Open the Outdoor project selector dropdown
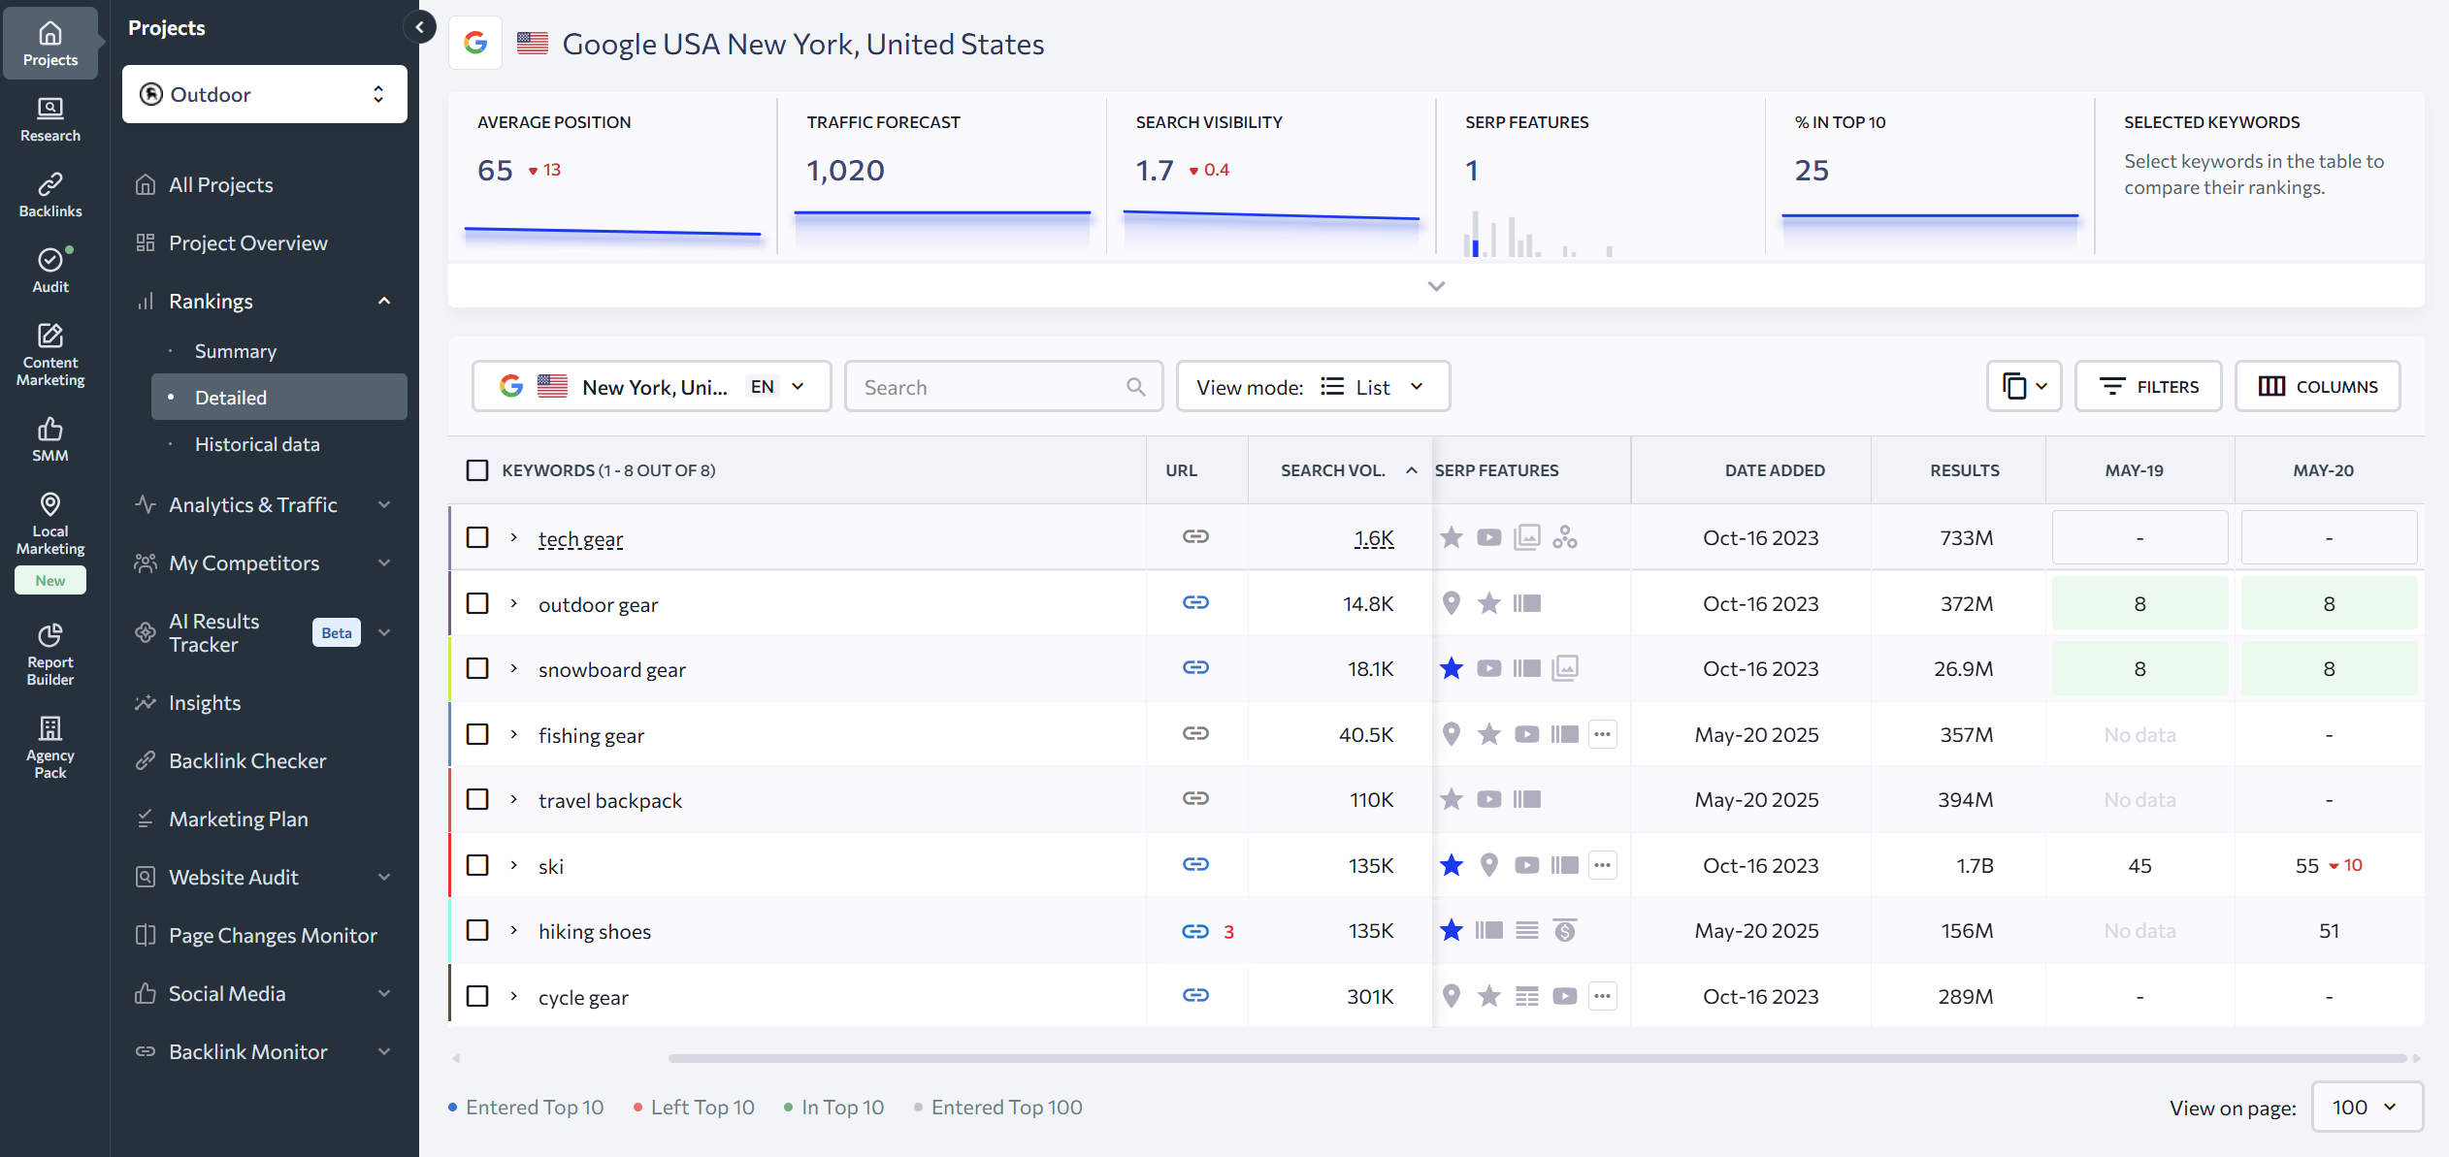Screen dimensions: 2449x1157 point(264,94)
